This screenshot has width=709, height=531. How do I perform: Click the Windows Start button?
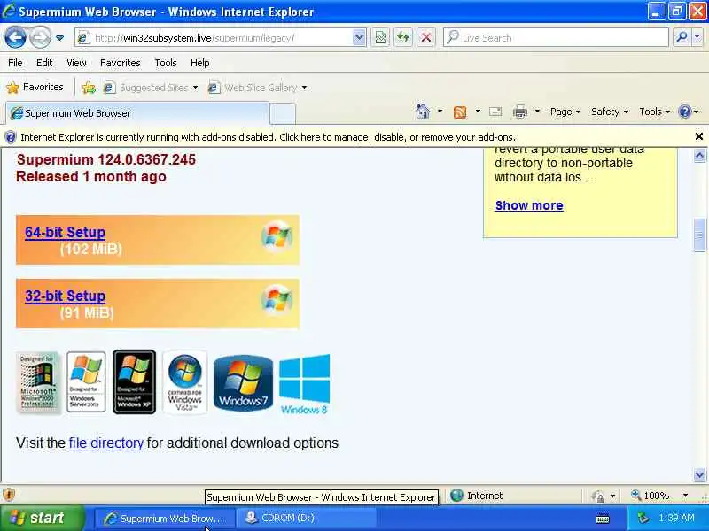(x=43, y=518)
